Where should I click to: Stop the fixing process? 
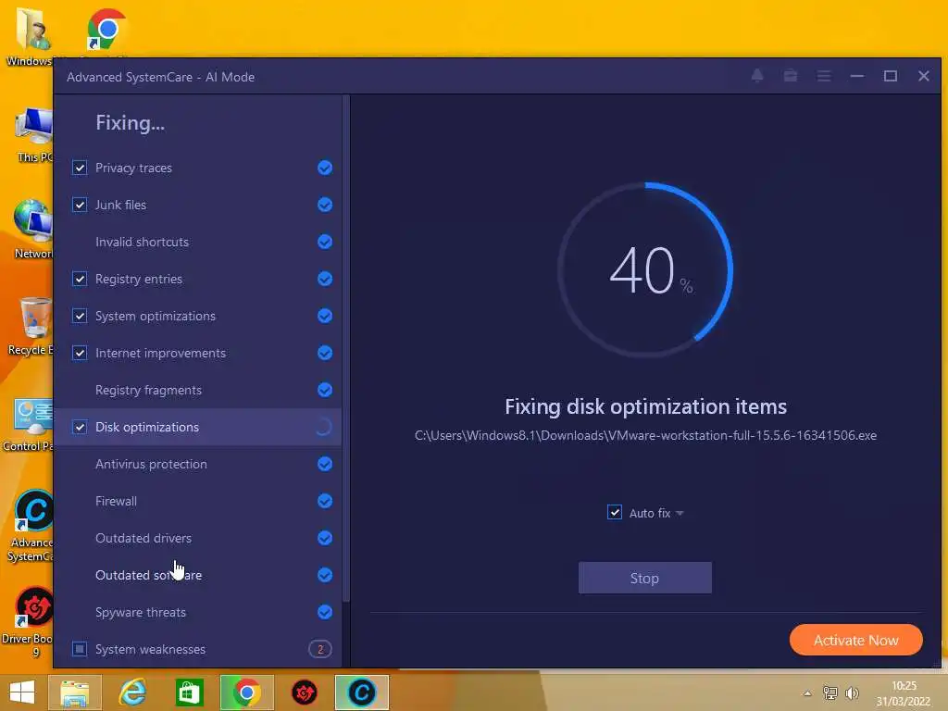click(x=644, y=578)
